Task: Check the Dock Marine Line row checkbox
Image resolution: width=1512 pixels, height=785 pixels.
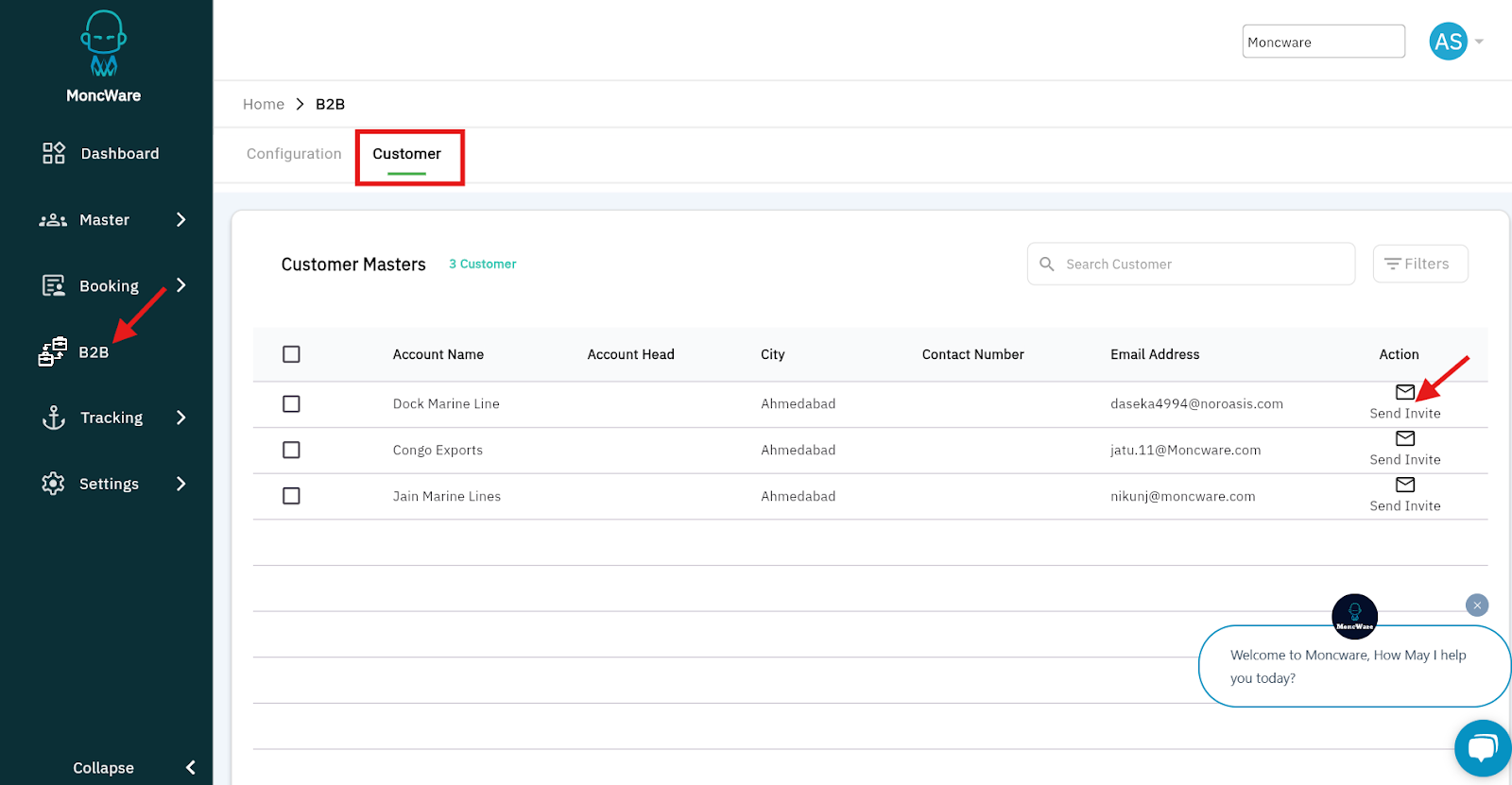Action: (291, 403)
